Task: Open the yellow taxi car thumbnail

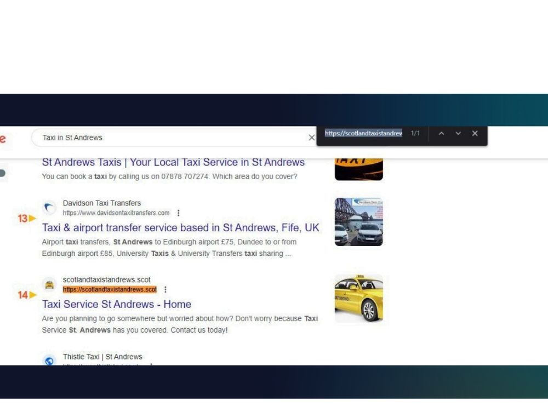Action: coord(359,299)
